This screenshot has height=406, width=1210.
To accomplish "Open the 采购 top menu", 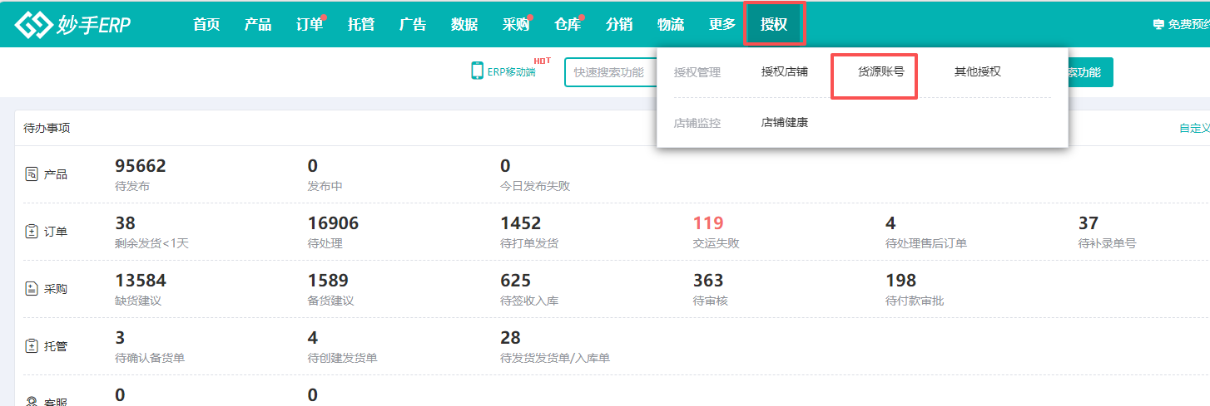I will click(516, 25).
